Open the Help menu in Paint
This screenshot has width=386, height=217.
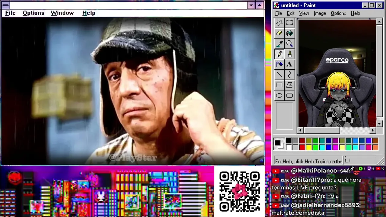tap(356, 13)
